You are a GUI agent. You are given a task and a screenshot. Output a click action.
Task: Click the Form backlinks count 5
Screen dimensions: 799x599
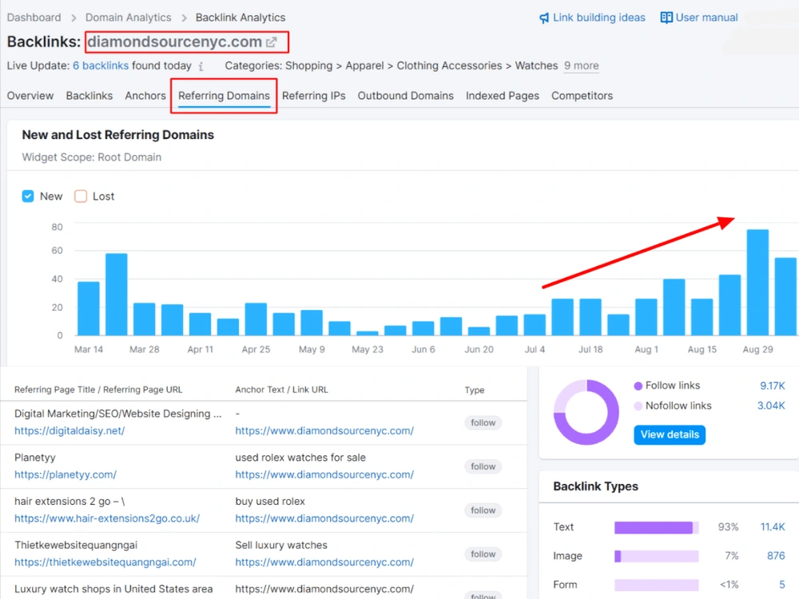[781, 585]
